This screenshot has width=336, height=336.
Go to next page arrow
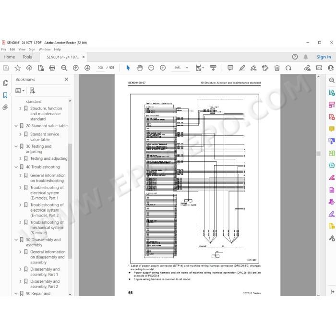[x=87, y=68]
